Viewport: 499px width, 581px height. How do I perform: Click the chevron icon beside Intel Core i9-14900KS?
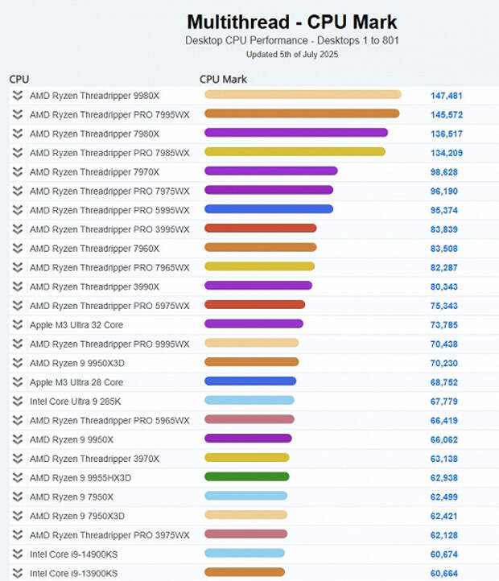click(18, 554)
